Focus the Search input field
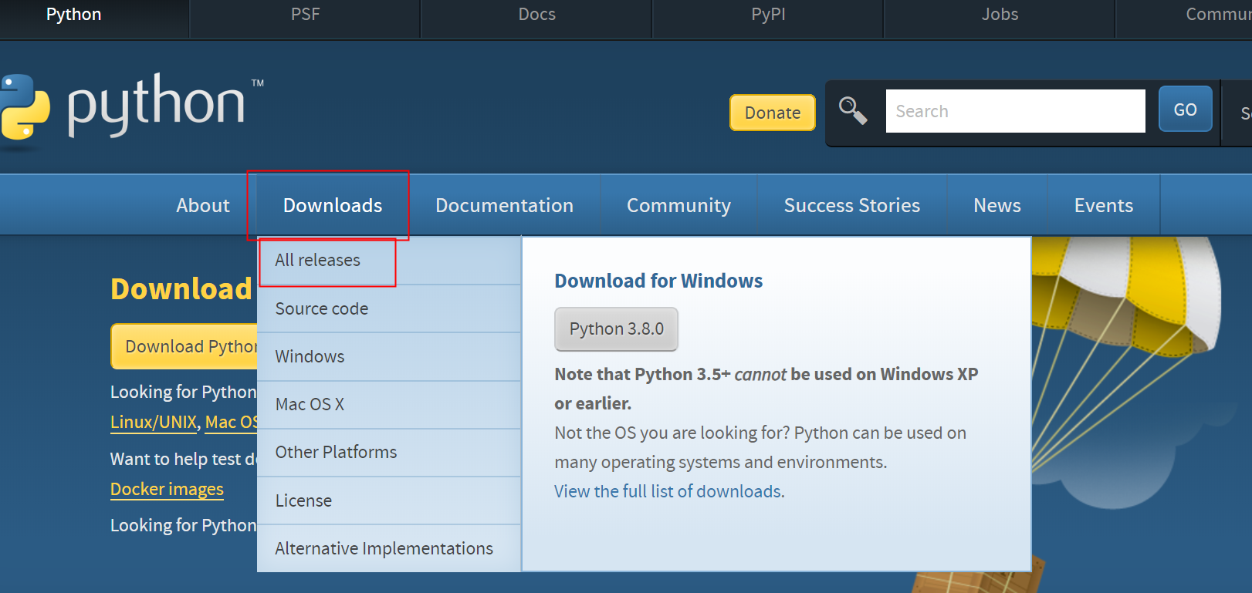The width and height of the screenshot is (1252, 593). (1015, 111)
